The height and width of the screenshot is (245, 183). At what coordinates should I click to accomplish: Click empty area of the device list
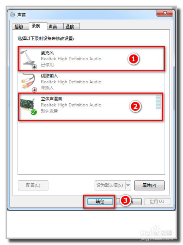[91, 147]
